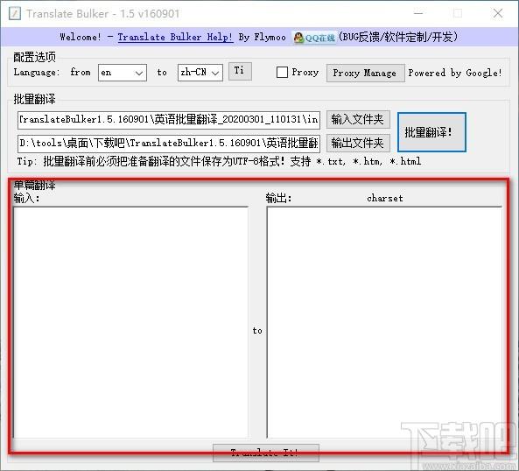Expand the target language 'zh-CN' dropdown
Viewport: 519px width, 471px height.
200,73
